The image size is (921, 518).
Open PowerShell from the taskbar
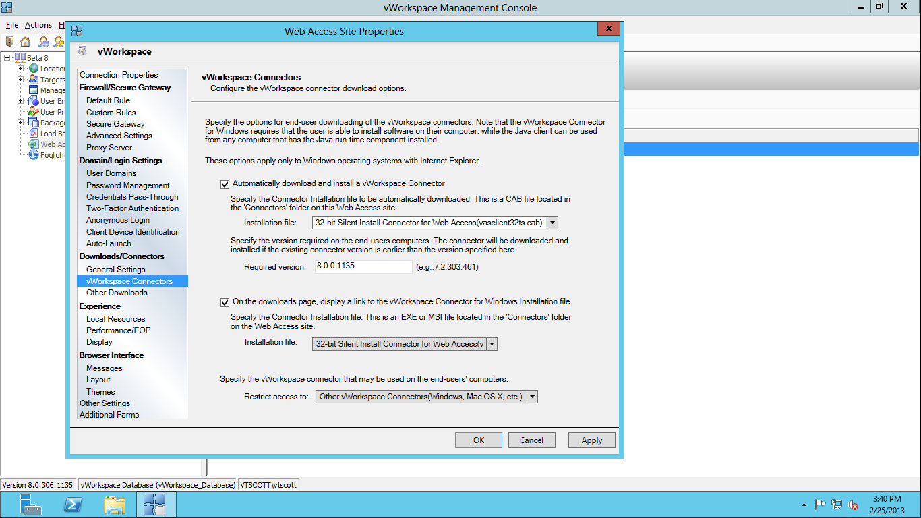(x=73, y=505)
